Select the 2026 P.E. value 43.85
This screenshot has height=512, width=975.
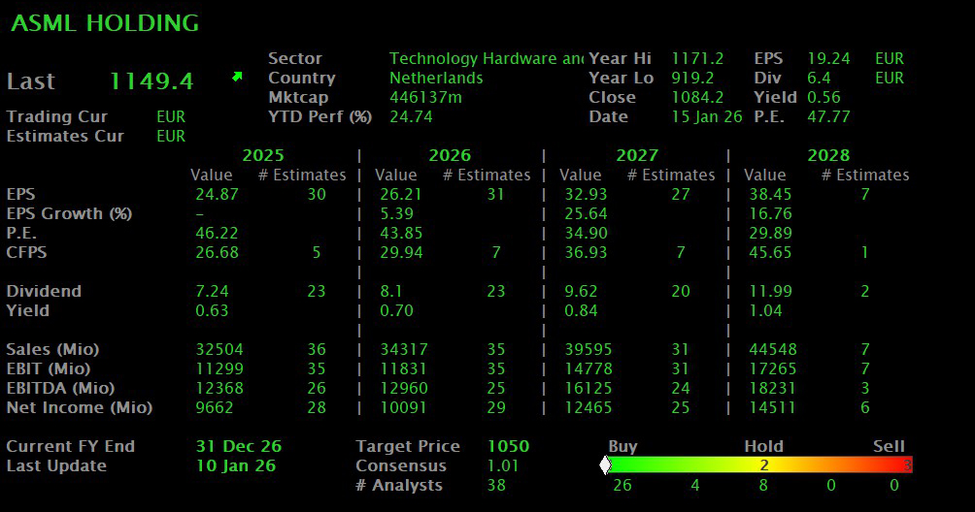click(401, 233)
